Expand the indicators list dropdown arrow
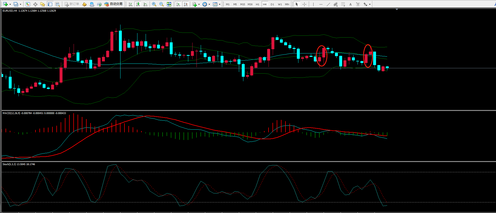Screen dimensions: 496x213 199,4
